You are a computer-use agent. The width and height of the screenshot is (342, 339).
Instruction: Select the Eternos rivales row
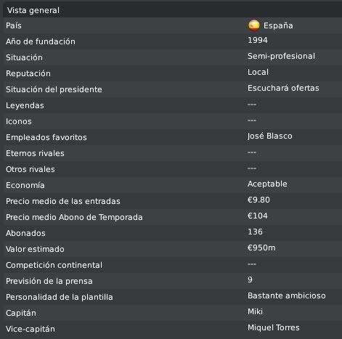[x=172, y=153]
